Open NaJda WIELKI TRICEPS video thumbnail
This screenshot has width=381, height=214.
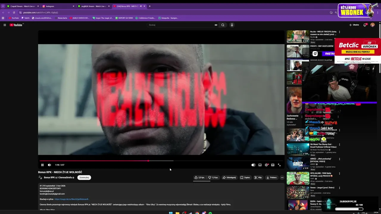pos(298,37)
